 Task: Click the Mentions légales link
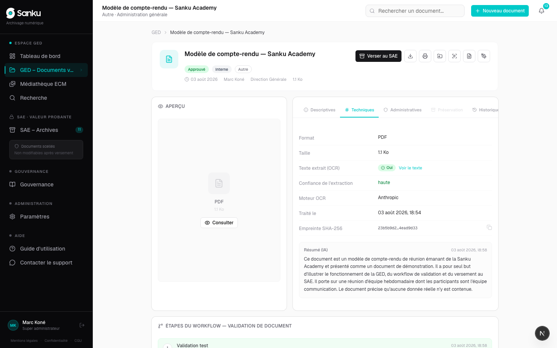point(24,341)
